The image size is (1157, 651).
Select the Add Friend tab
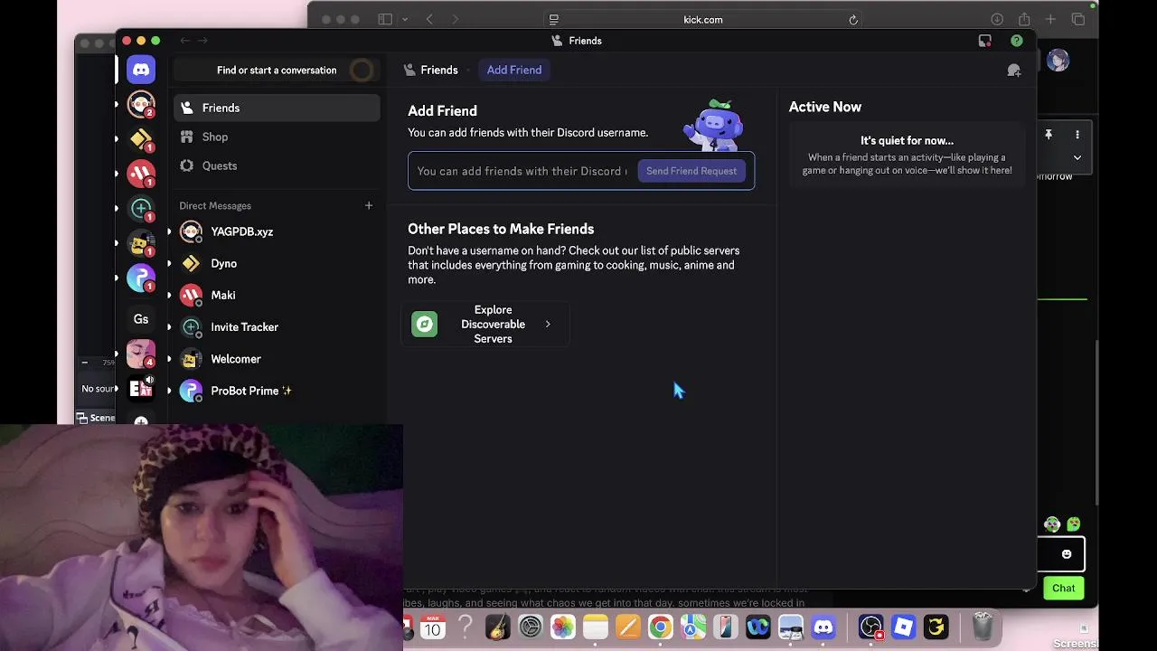click(514, 70)
